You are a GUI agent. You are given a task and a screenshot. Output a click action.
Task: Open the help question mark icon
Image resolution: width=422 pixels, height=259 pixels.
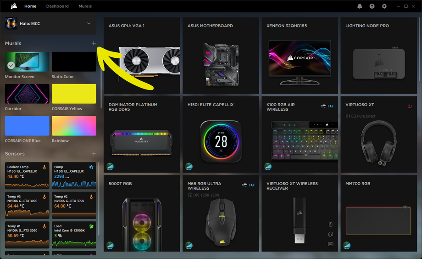372,6
